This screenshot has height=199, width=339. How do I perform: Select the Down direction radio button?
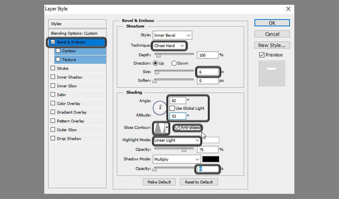point(174,63)
